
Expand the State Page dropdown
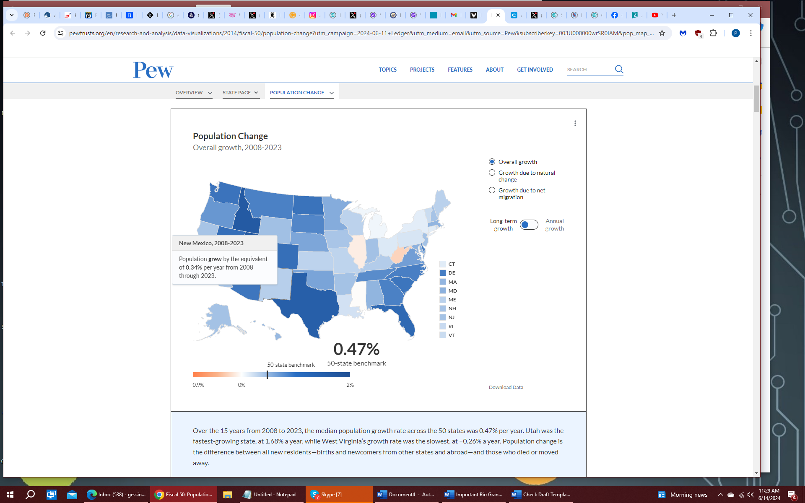[x=241, y=93]
